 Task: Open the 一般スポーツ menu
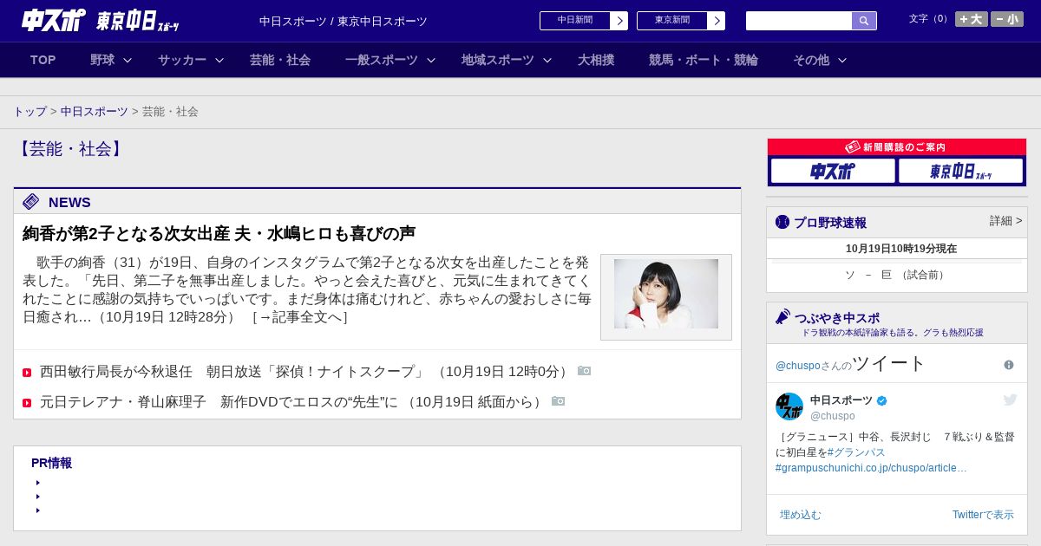pyautogui.click(x=382, y=60)
